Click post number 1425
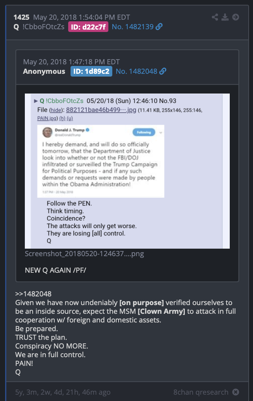Screen dimensions: 253x401 click(x=21, y=17)
